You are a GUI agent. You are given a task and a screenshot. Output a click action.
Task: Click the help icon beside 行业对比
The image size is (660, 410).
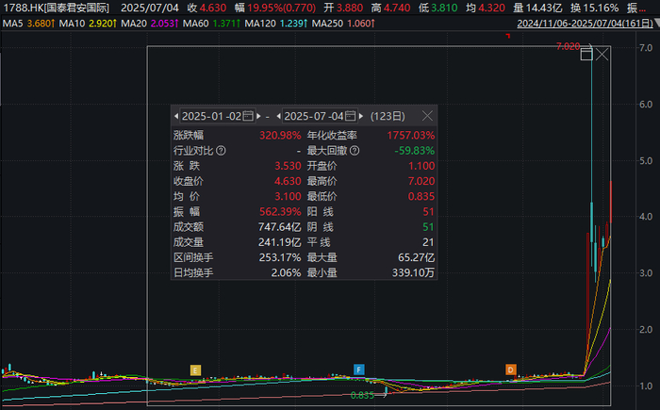221,150
